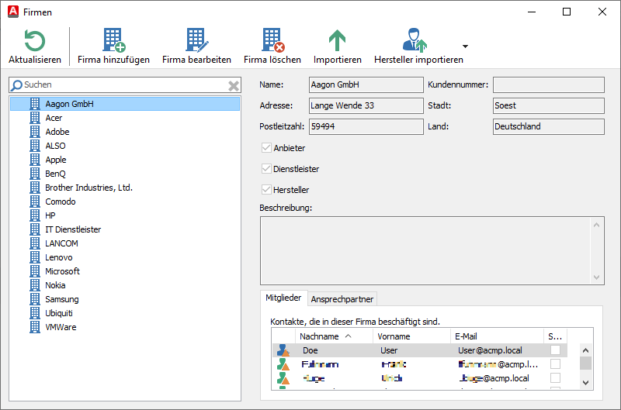Clear the search field with the X icon
Screen dimensions: 621x410
pos(234,86)
